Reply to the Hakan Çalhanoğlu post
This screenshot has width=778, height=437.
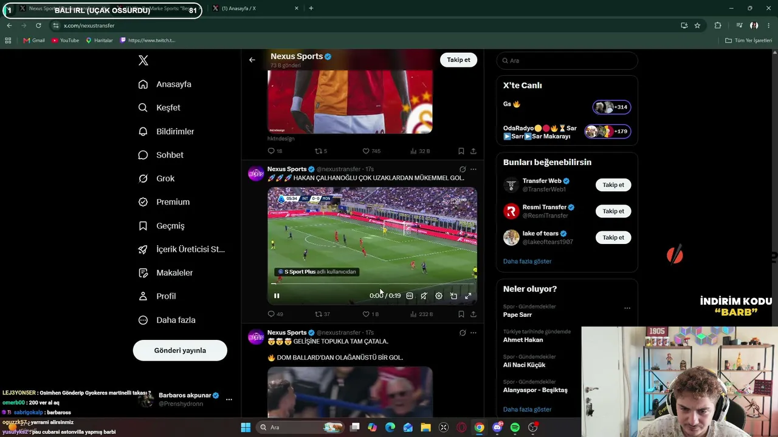(275, 314)
